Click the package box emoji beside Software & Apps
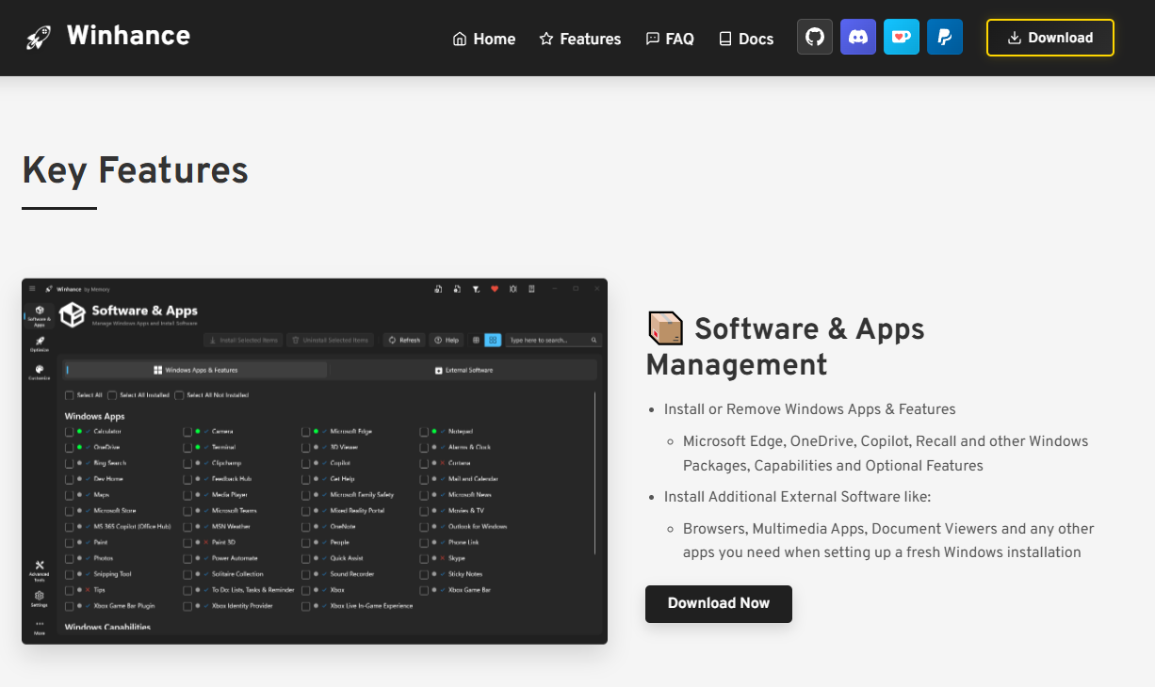The image size is (1155, 687). [665, 328]
